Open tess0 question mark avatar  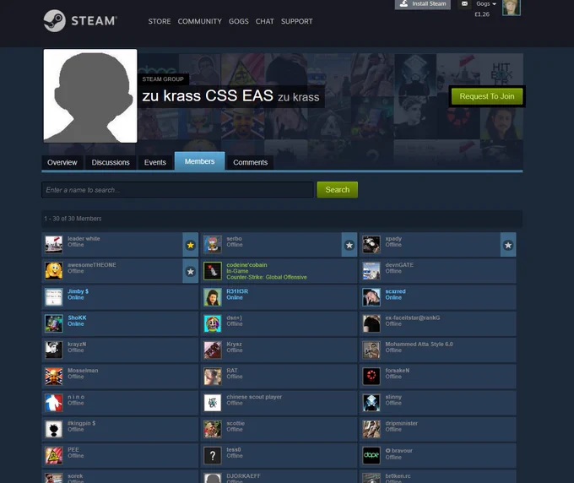[x=213, y=455]
